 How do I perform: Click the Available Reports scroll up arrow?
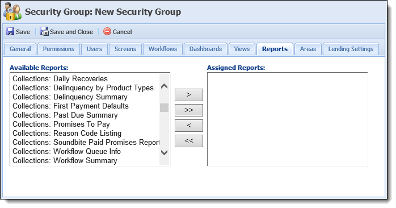pos(164,86)
